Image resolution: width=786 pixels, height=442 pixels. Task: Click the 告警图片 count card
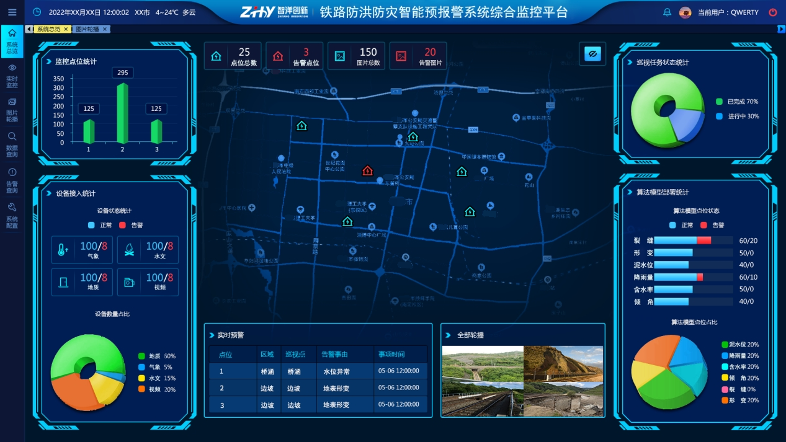[418, 56]
